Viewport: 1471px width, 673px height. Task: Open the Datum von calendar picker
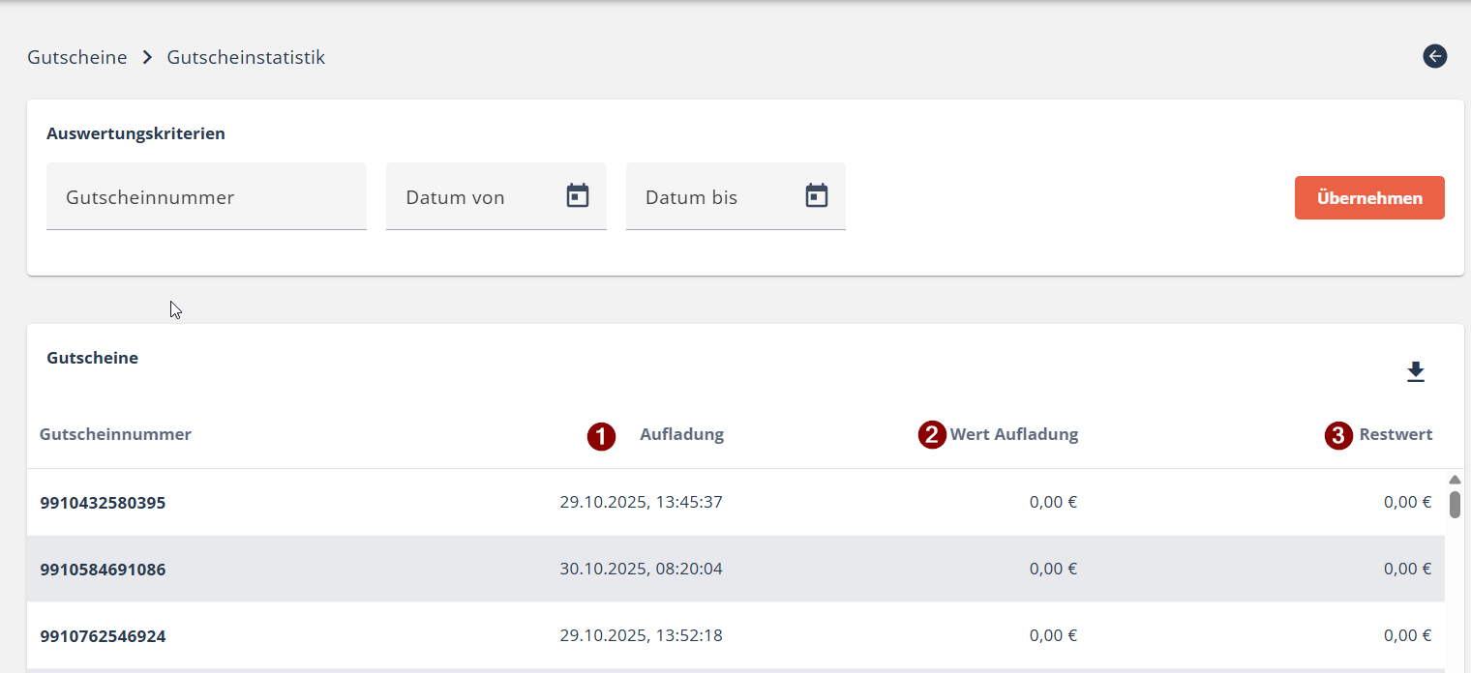point(578,196)
